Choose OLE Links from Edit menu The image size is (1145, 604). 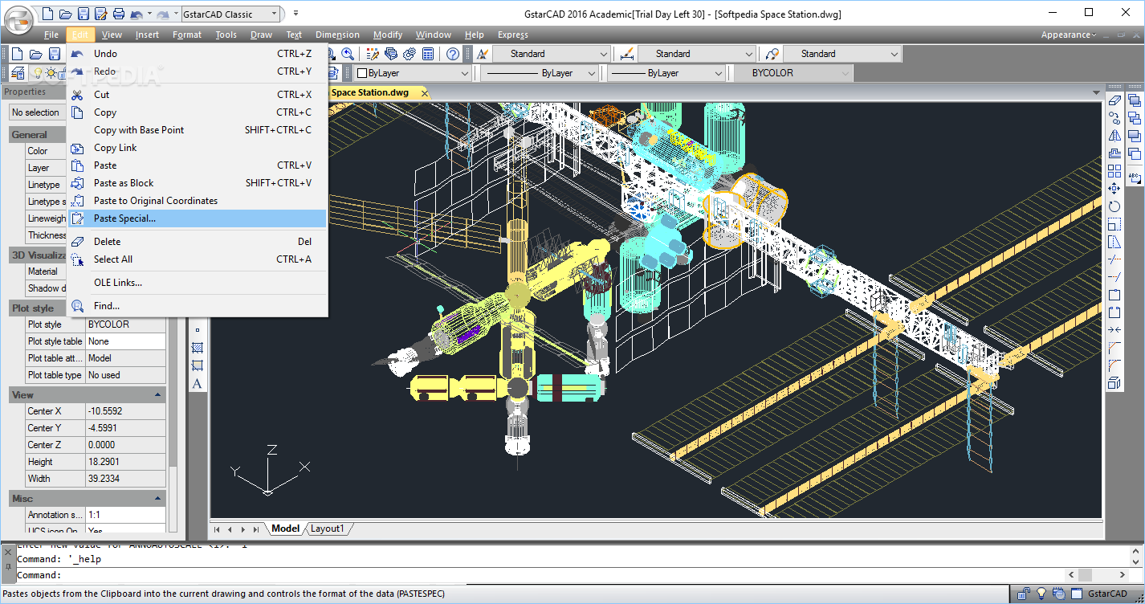click(x=198, y=283)
